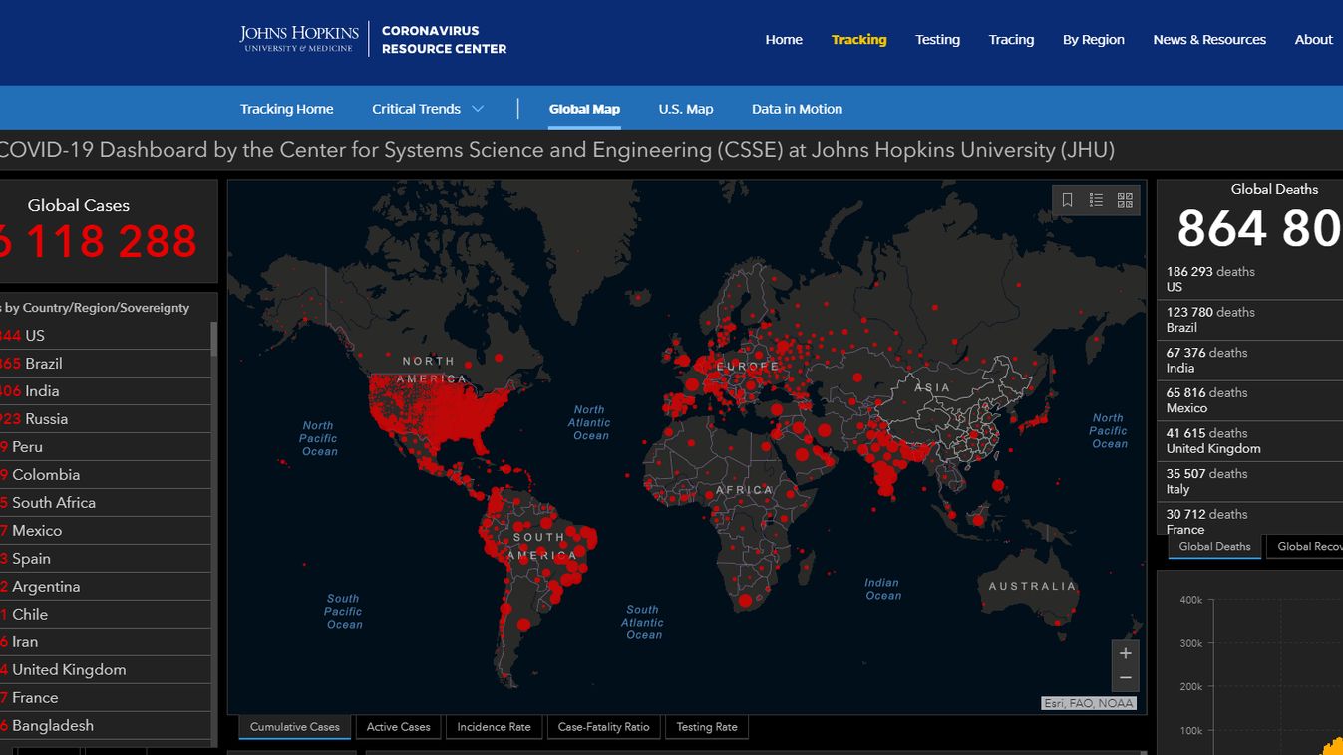Zoom out with the minus button

tap(1125, 678)
